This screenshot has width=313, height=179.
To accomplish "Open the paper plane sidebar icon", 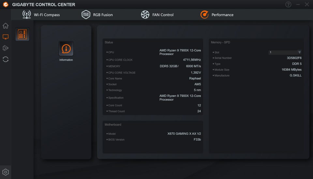I will [6, 48].
